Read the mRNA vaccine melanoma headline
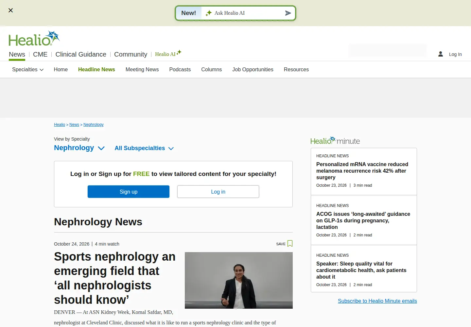The height and width of the screenshot is (327, 471). click(x=362, y=171)
